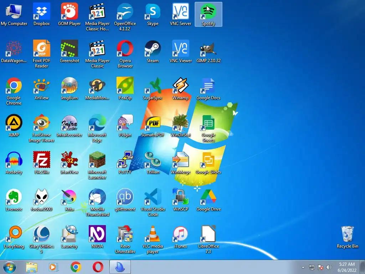Select Media Player Classic Home Cinema icon
Image resolution: width=365 pixels, height=274 pixels.
[97, 17]
